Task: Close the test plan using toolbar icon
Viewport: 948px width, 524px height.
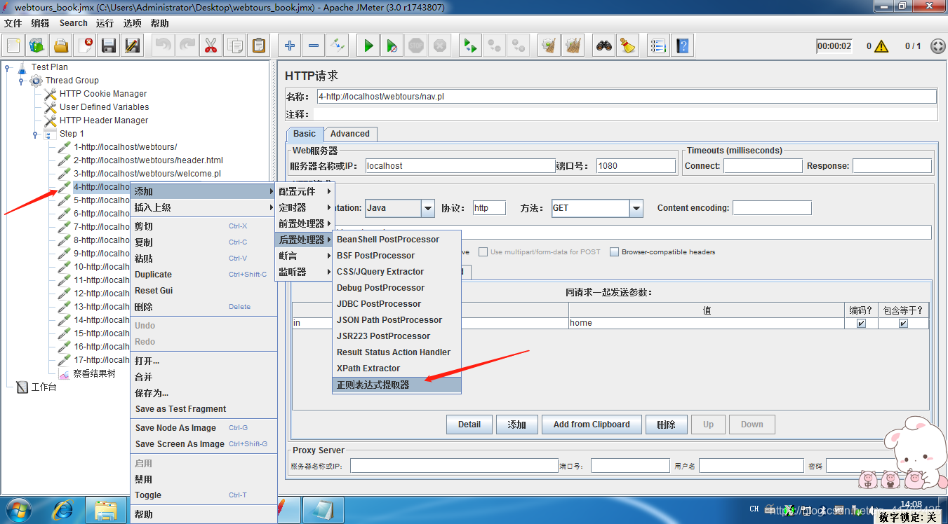Action: [85, 46]
